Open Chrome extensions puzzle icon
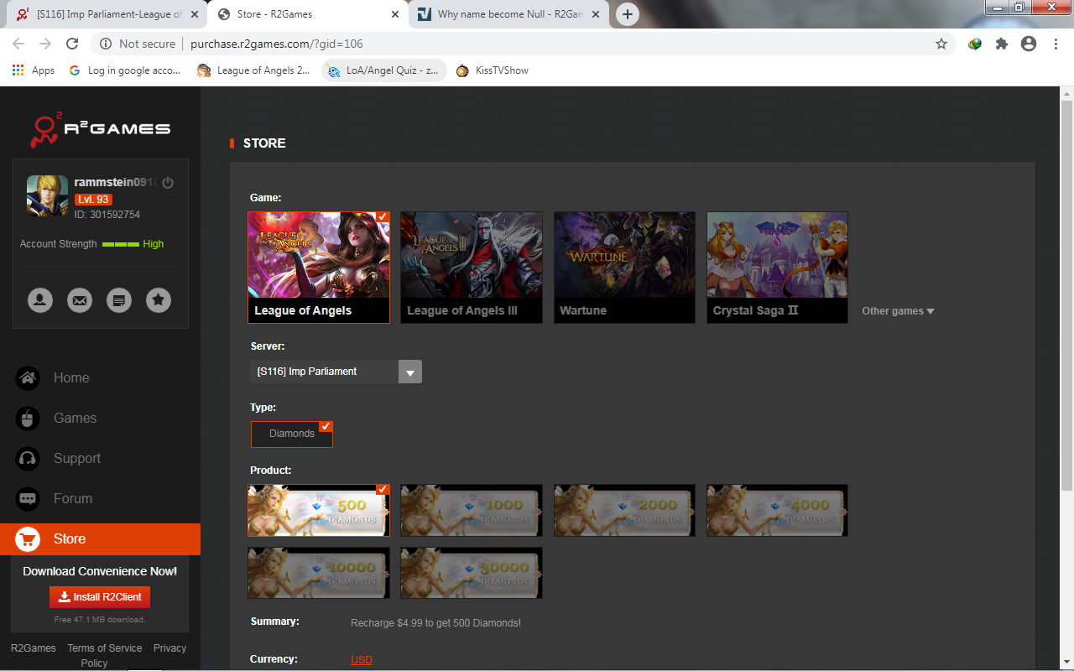 point(1001,44)
